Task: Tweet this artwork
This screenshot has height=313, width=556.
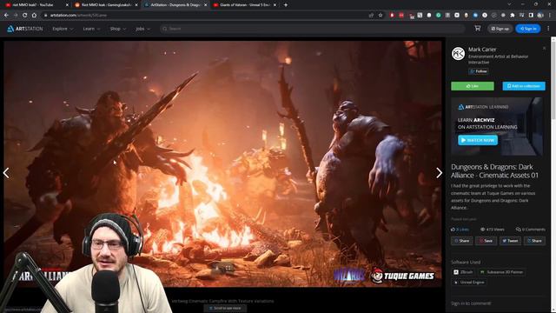Action: coord(510,241)
